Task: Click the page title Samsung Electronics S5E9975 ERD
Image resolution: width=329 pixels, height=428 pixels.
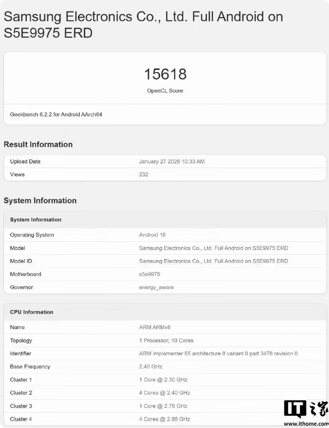Action: (x=143, y=25)
